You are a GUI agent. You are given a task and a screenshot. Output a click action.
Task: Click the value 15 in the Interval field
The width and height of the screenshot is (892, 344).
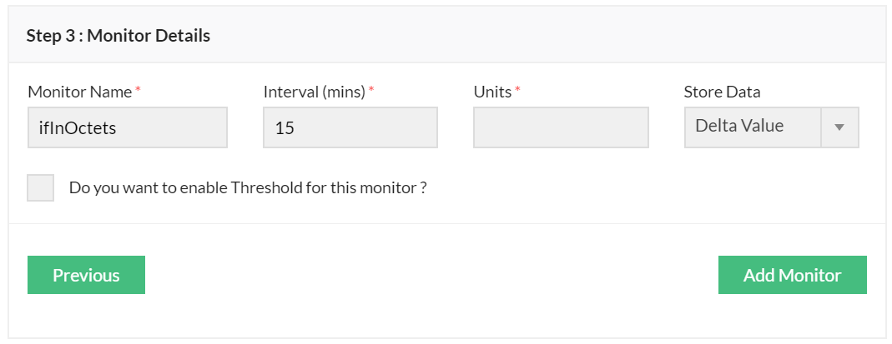click(x=285, y=129)
